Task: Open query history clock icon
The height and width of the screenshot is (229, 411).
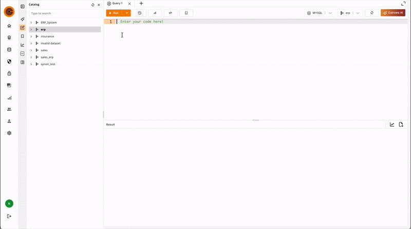Action: (x=139, y=13)
